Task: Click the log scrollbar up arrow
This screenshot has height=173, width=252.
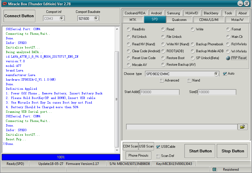Action: (x=117, y=29)
